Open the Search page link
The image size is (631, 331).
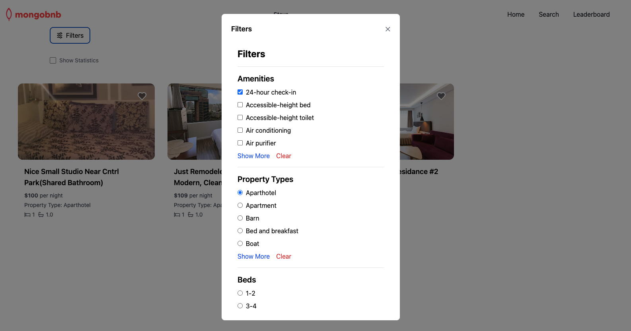549,14
